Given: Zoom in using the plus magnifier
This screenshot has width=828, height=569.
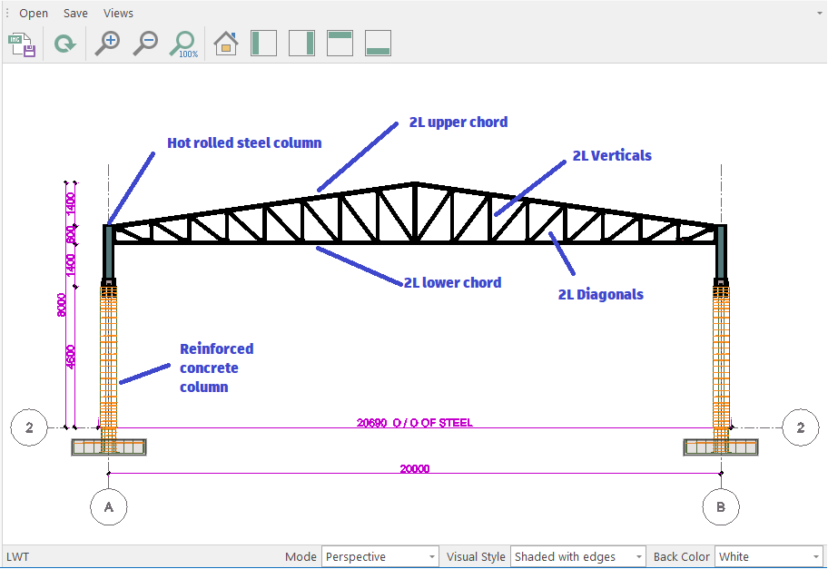Looking at the screenshot, I should pyautogui.click(x=108, y=43).
